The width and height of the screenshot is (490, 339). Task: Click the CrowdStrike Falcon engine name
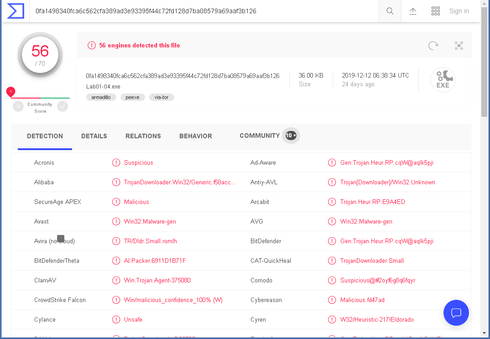coord(60,300)
